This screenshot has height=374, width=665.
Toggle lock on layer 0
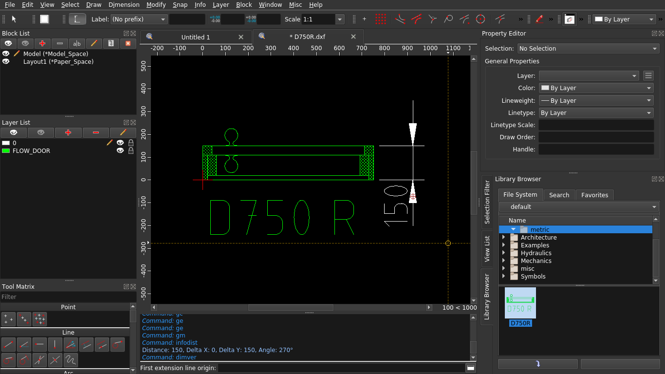(x=131, y=143)
